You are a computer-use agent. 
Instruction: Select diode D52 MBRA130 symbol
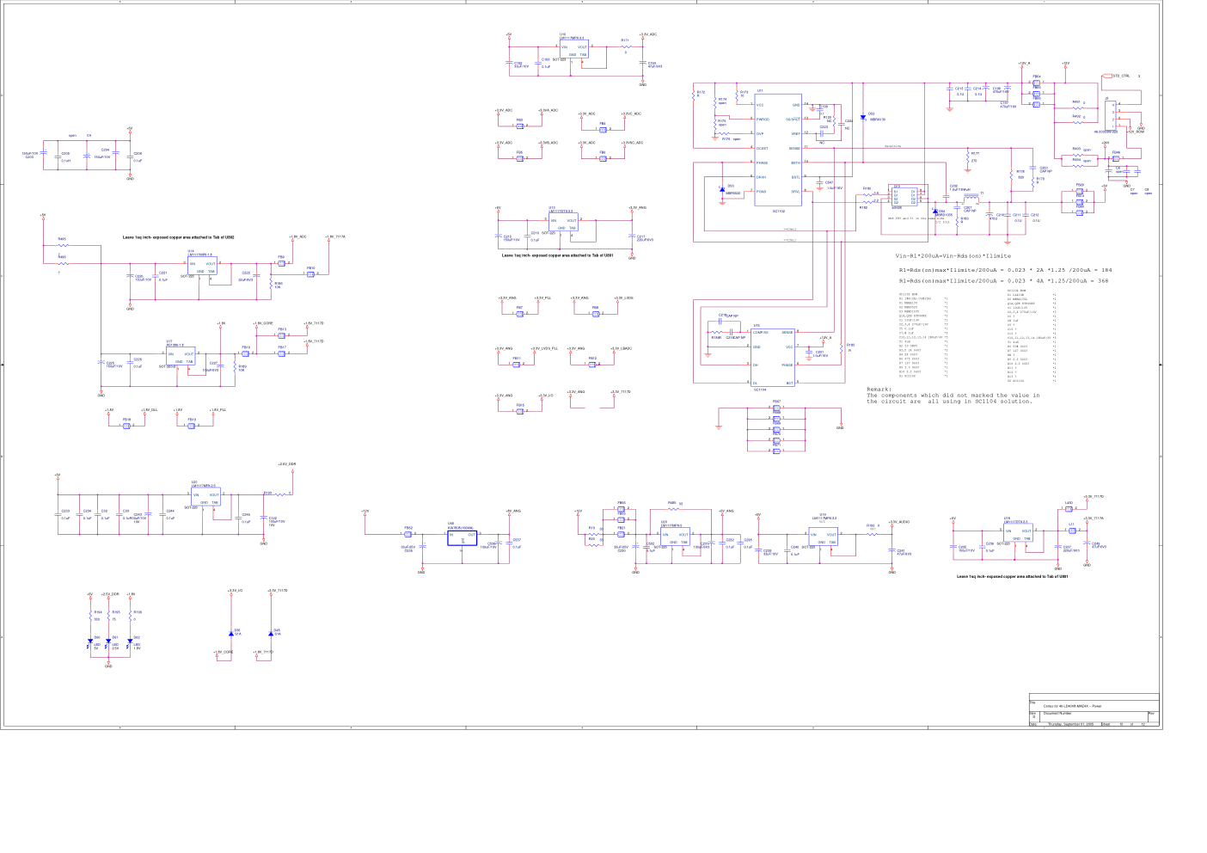[863, 118]
